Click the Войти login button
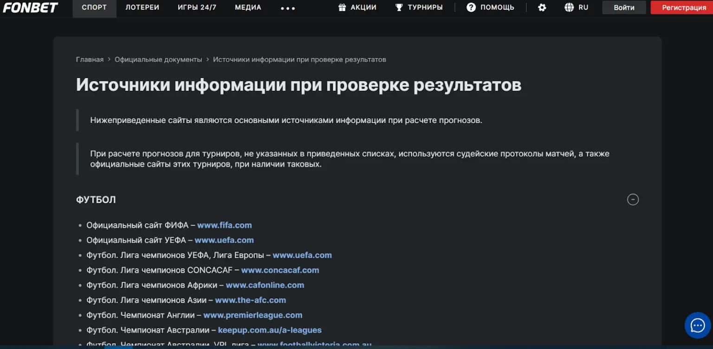 [624, 7]
